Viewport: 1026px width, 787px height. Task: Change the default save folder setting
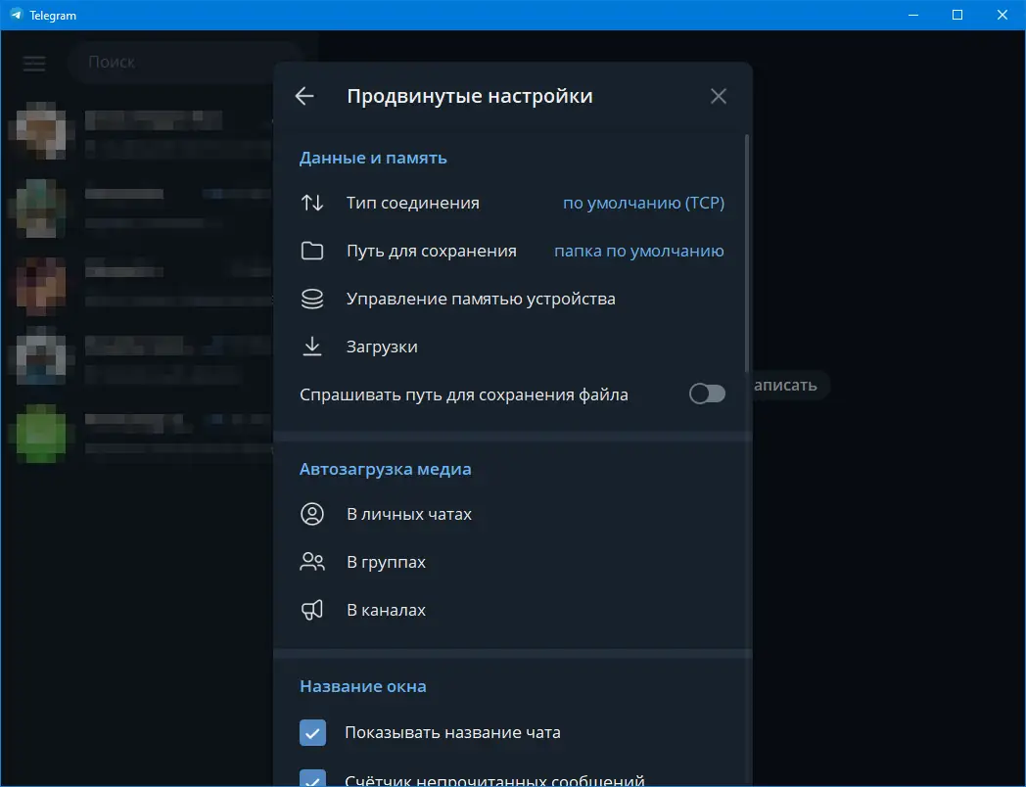[x=639, y=251]
